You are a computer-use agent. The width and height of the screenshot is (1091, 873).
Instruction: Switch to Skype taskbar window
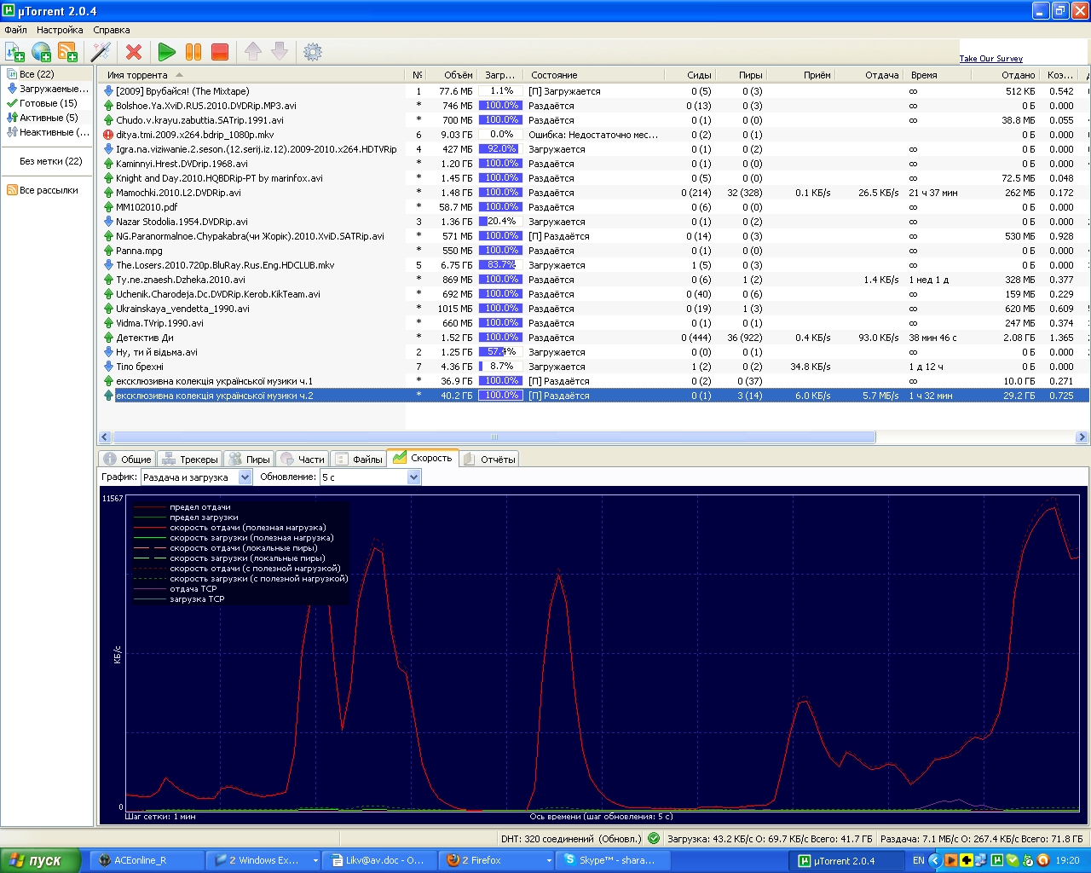612,860
